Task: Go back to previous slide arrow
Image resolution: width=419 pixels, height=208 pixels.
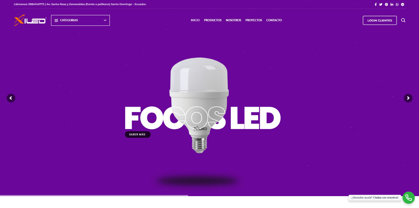Action: click(x=11, y=98)
